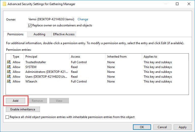195x132 pixels.
Task: Click Full Control access for TrustedInstaller
Action: [79, 62]
